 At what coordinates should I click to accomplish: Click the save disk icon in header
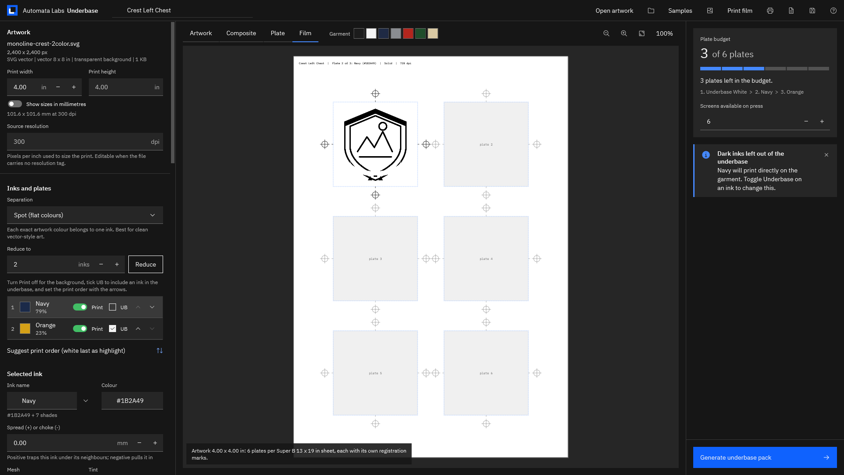tap(812, 11)
